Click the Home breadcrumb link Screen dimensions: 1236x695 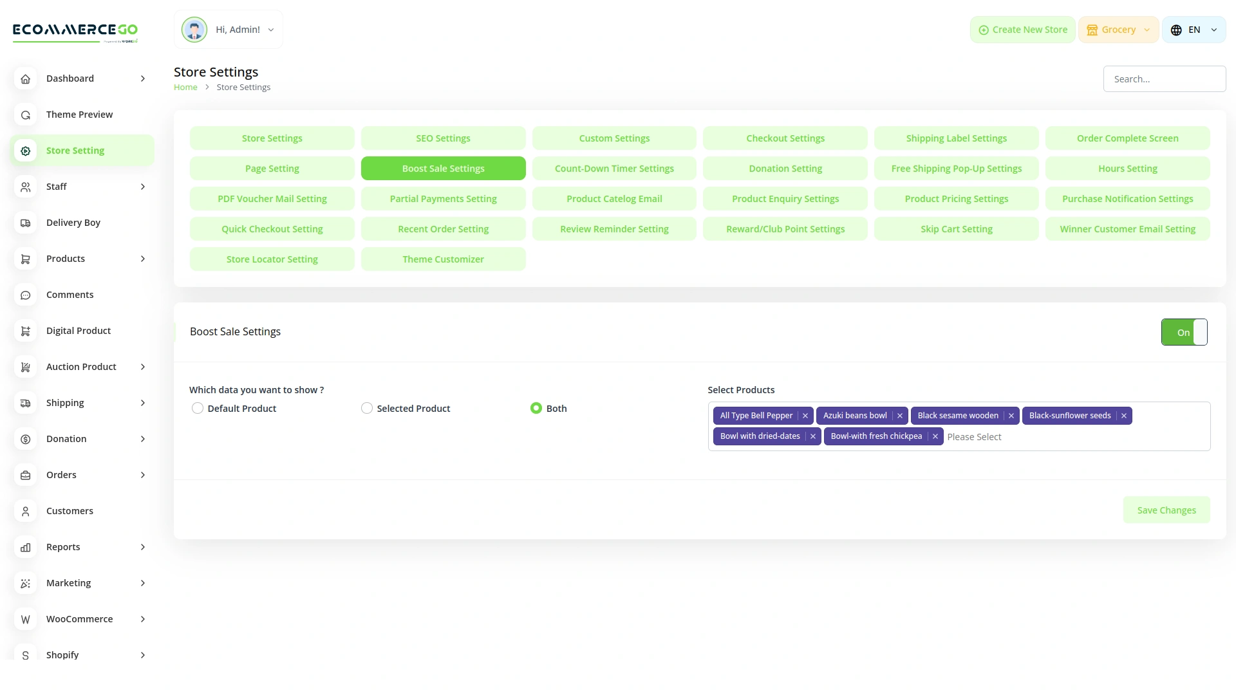(185, 87)
